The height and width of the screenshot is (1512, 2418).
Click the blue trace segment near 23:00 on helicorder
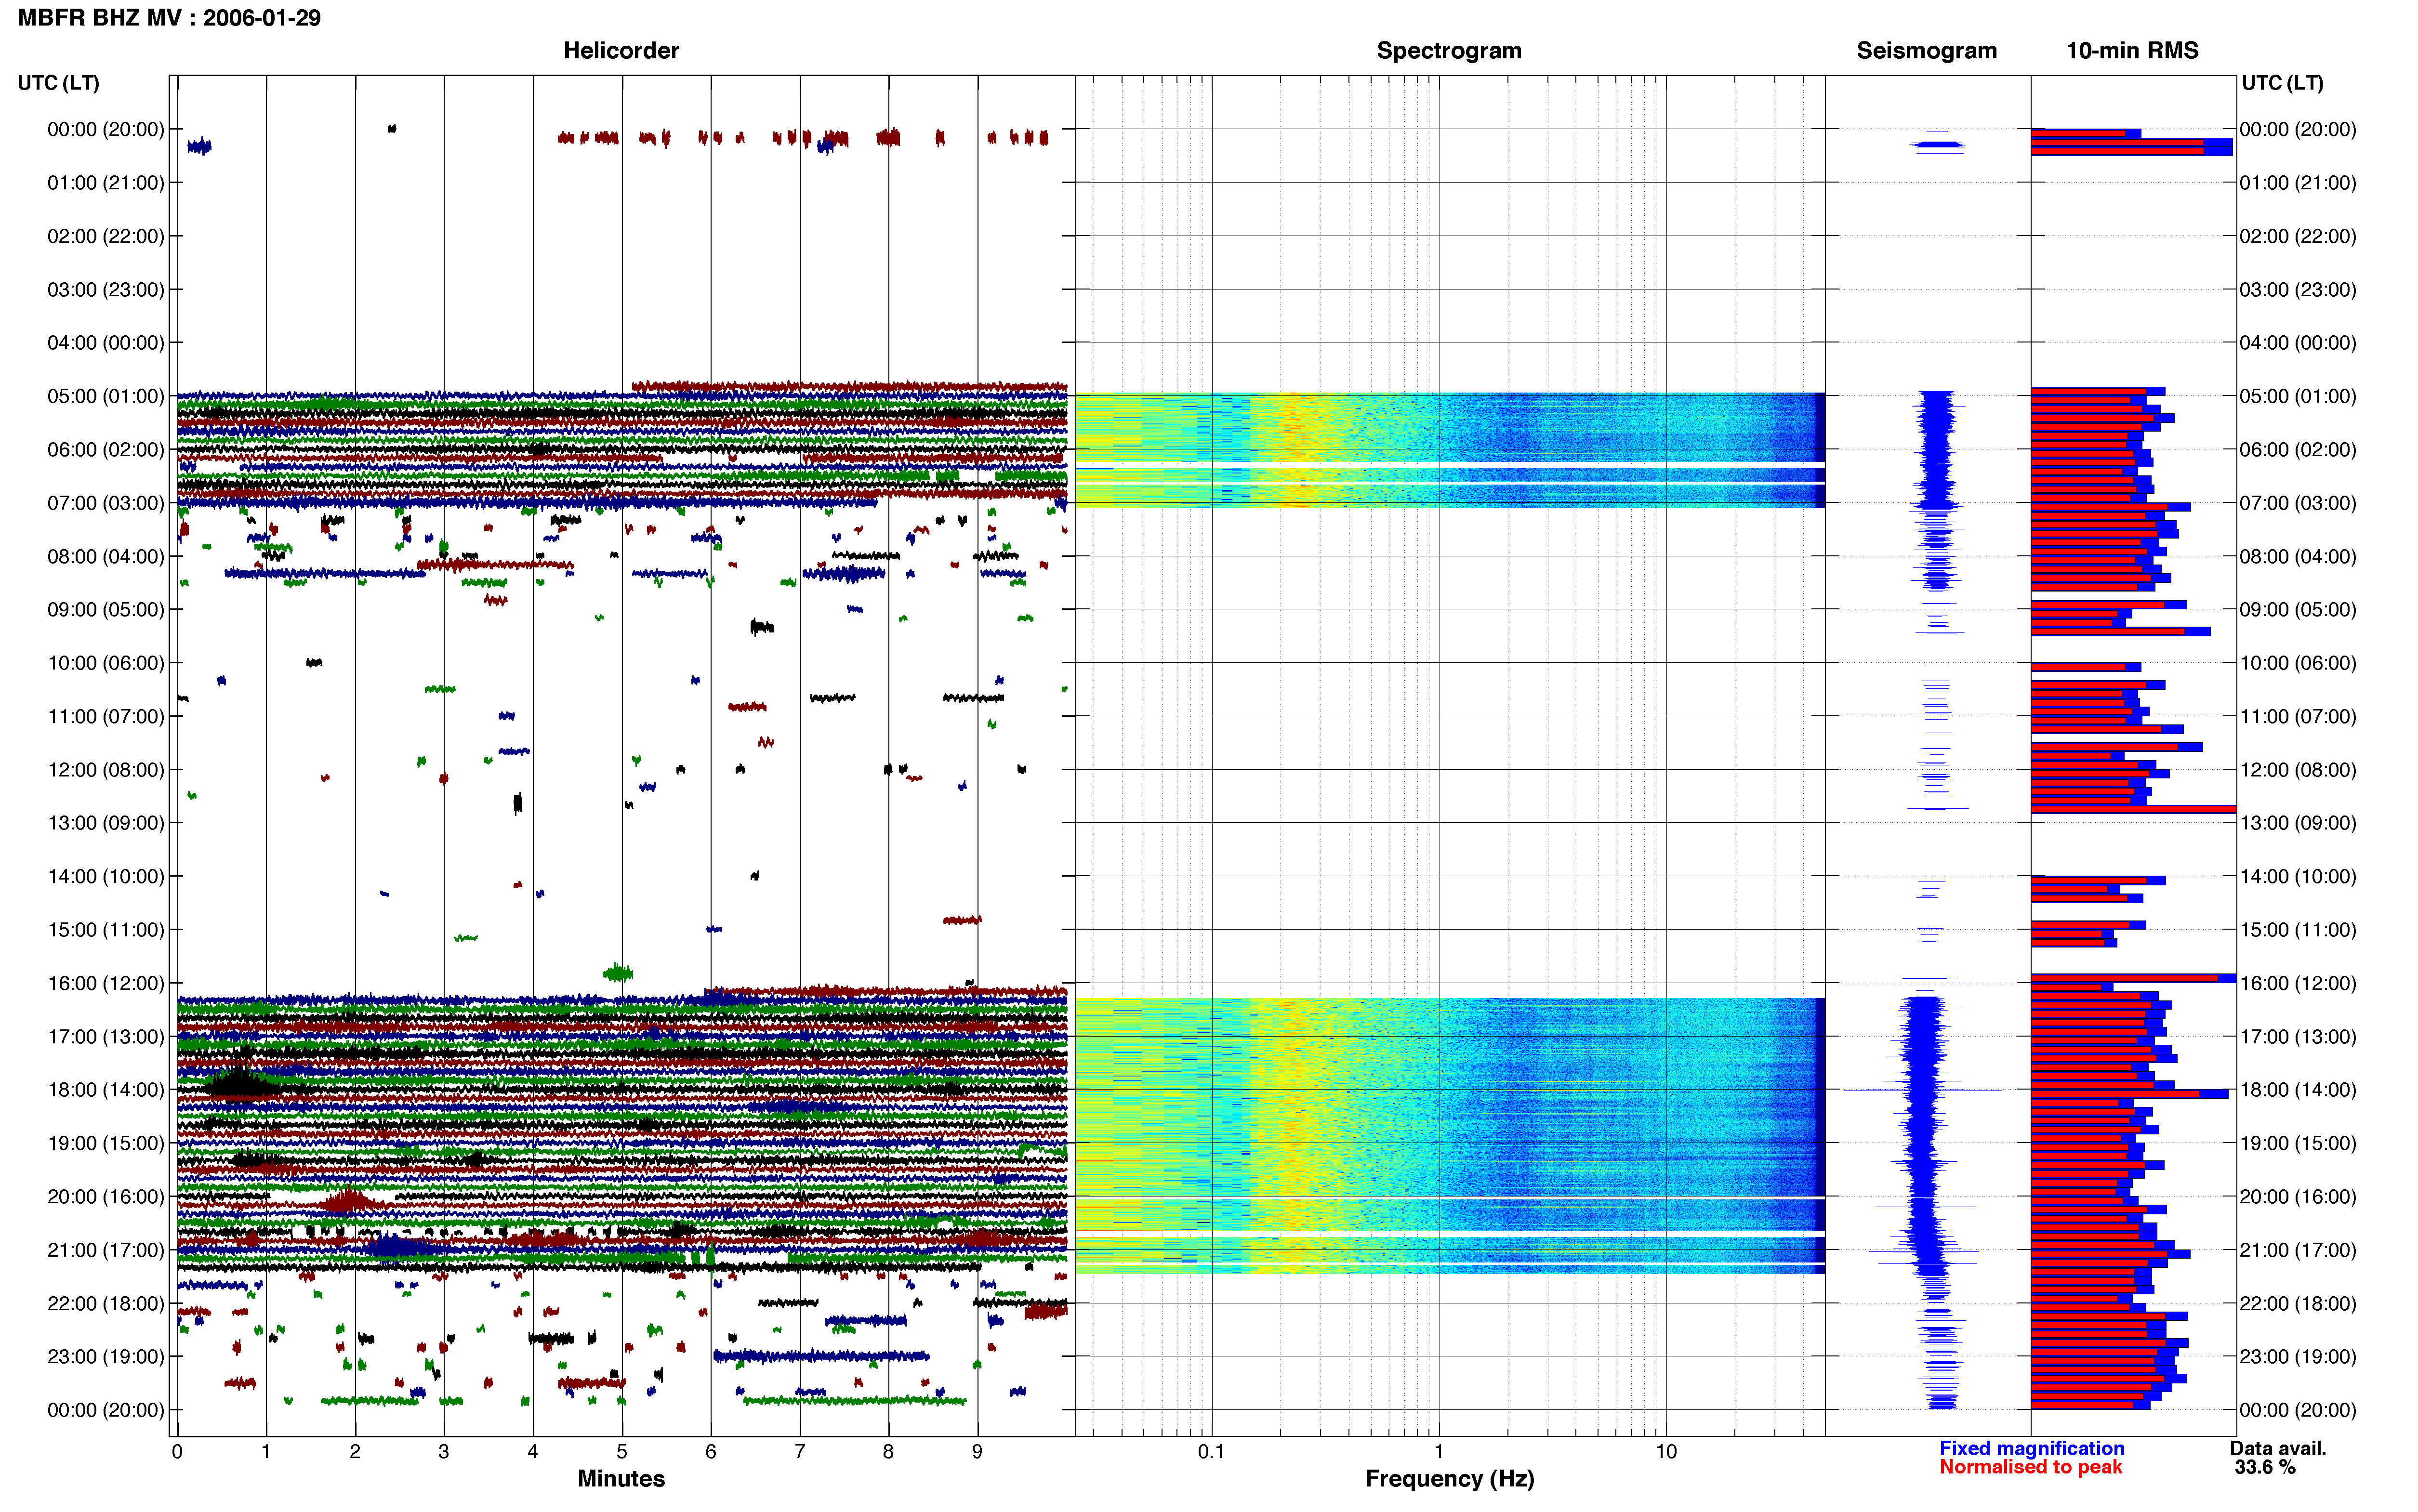coord(820,1356)
